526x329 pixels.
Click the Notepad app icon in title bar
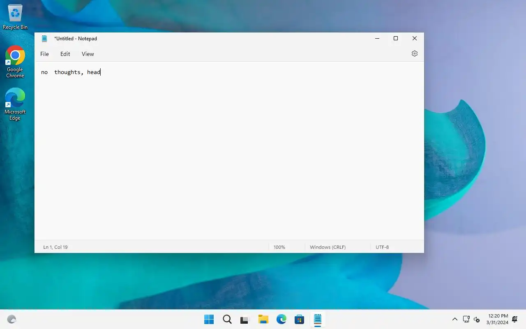(x=44, y=39)
